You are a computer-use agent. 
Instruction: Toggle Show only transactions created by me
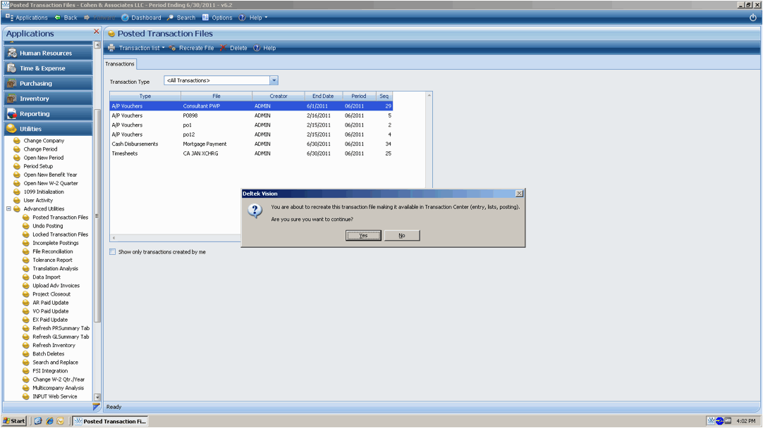click(113, 251)
